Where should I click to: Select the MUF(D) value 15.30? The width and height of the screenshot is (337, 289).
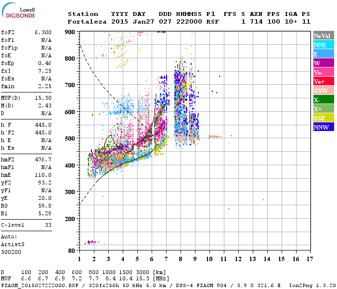click(43, 98)
